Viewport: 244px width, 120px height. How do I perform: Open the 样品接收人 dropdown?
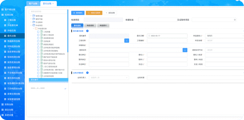(x=224, y=36)
